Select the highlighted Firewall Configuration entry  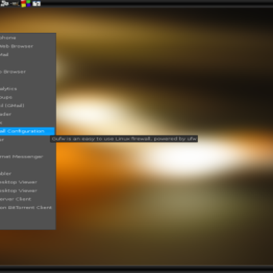pyautogui.click(x=27, y=131)
